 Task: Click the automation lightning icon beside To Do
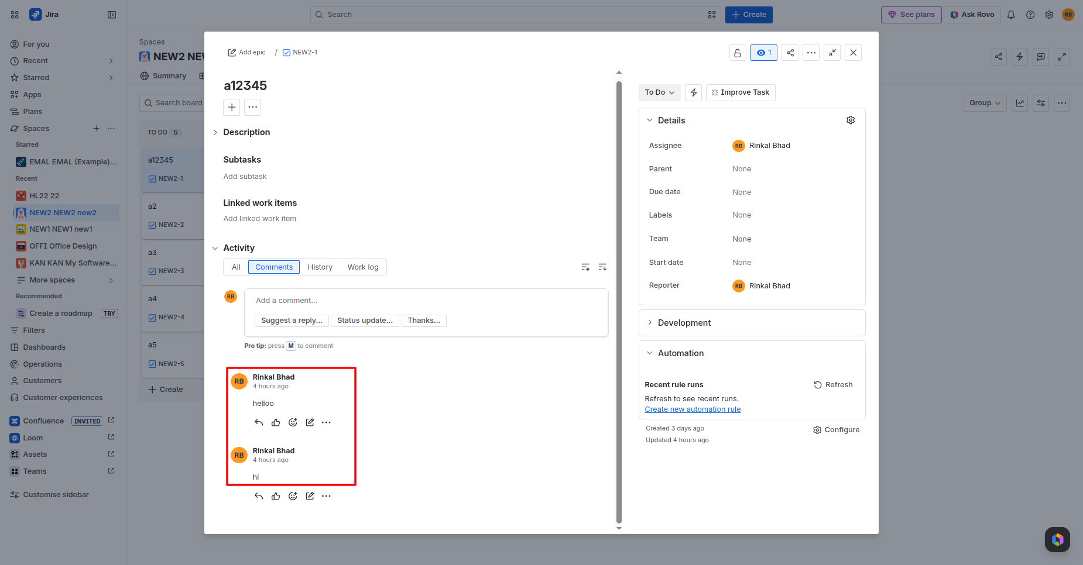click(694, 92)
